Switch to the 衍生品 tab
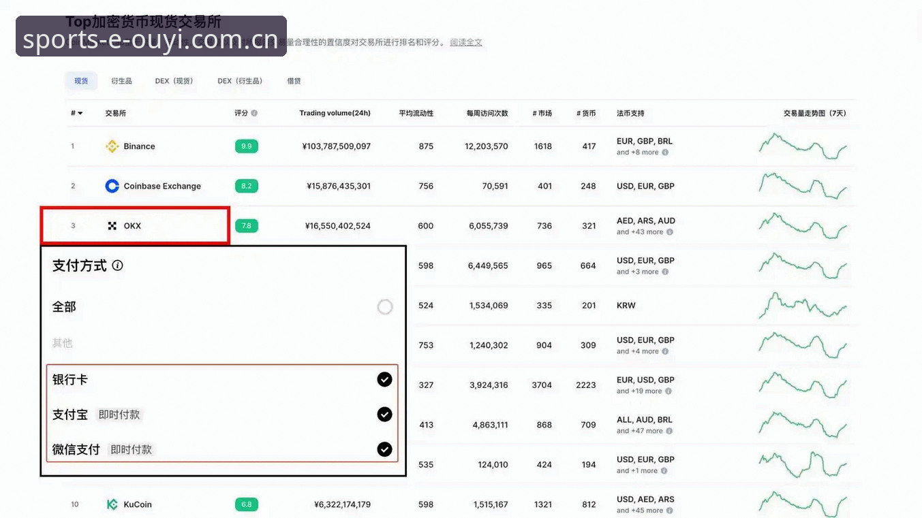The image size is (922, 518). tap(121, 81)
